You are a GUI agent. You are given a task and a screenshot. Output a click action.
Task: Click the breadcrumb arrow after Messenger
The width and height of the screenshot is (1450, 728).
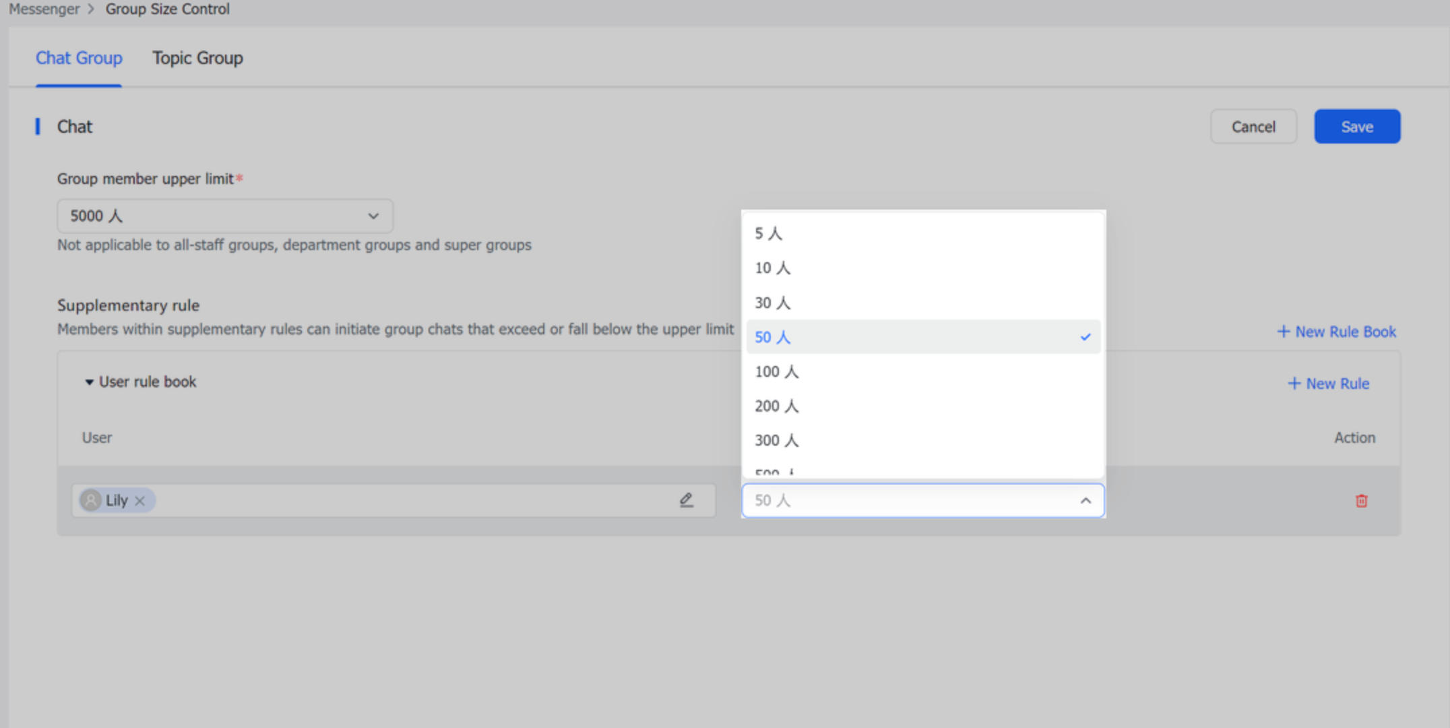point(90,9)
